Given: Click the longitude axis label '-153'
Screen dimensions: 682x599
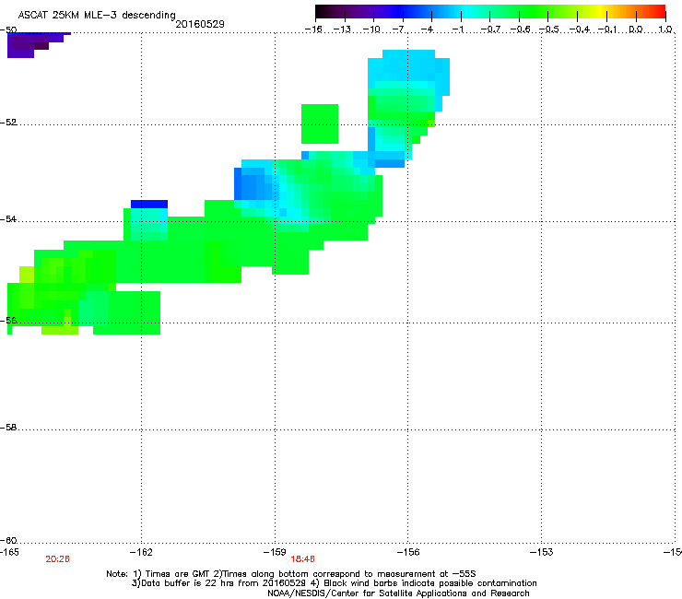Looking at the screenshot, I should 541,552.
